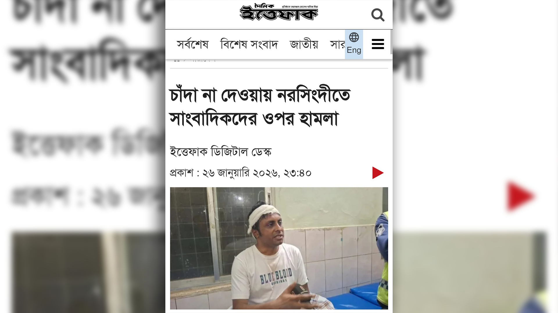Click the ইত্তেফাক ডিজিটাল ডেস্ক byline
The height and width of the screenshot is (313, 558).
pyautogui.click(x=221, y=152)
